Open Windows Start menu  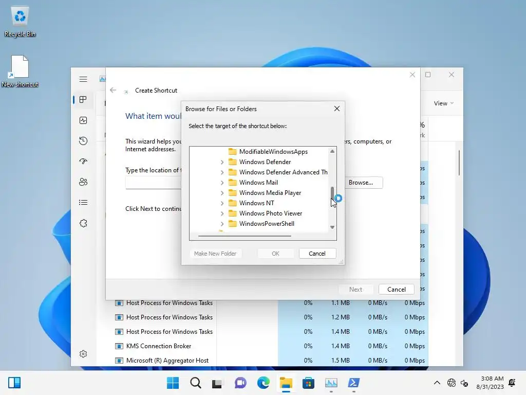[173, 383]
